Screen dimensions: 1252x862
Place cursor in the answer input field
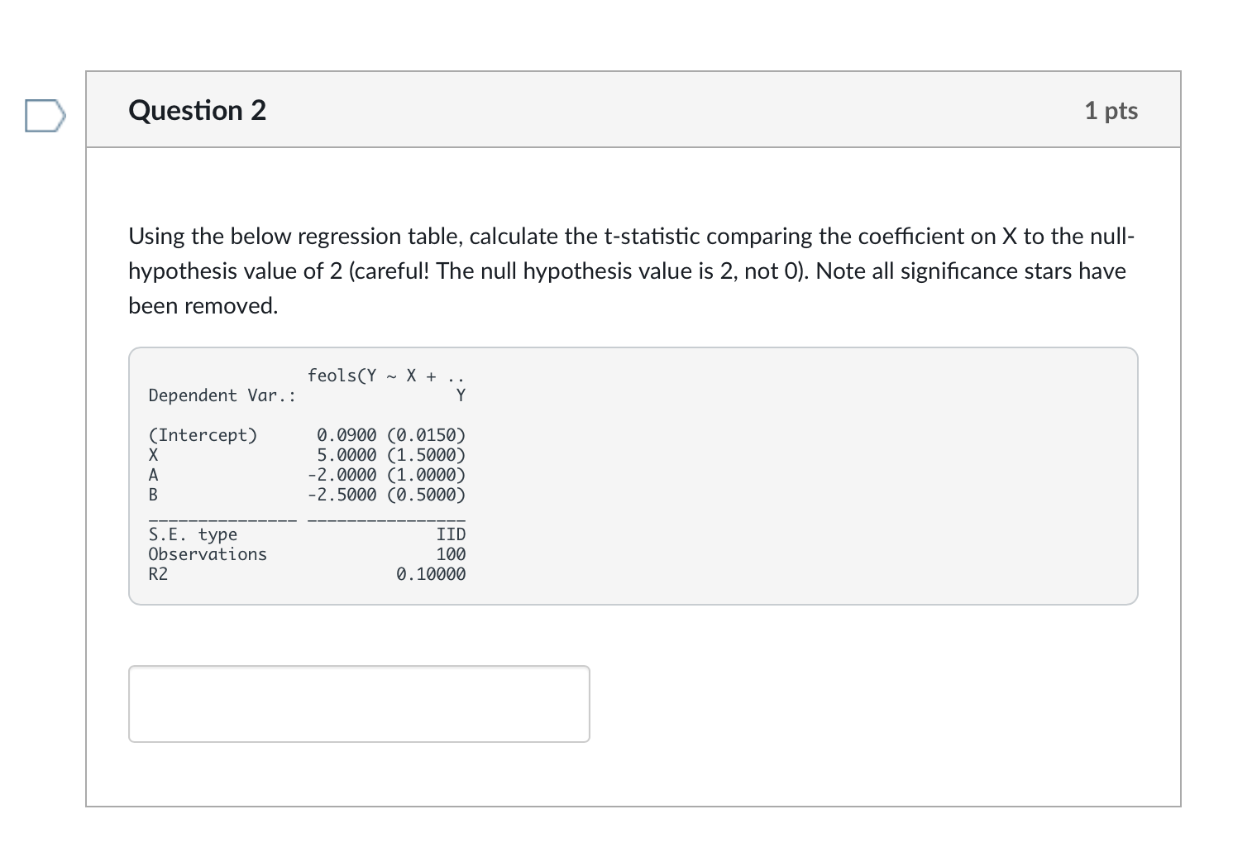click(358, 704)
